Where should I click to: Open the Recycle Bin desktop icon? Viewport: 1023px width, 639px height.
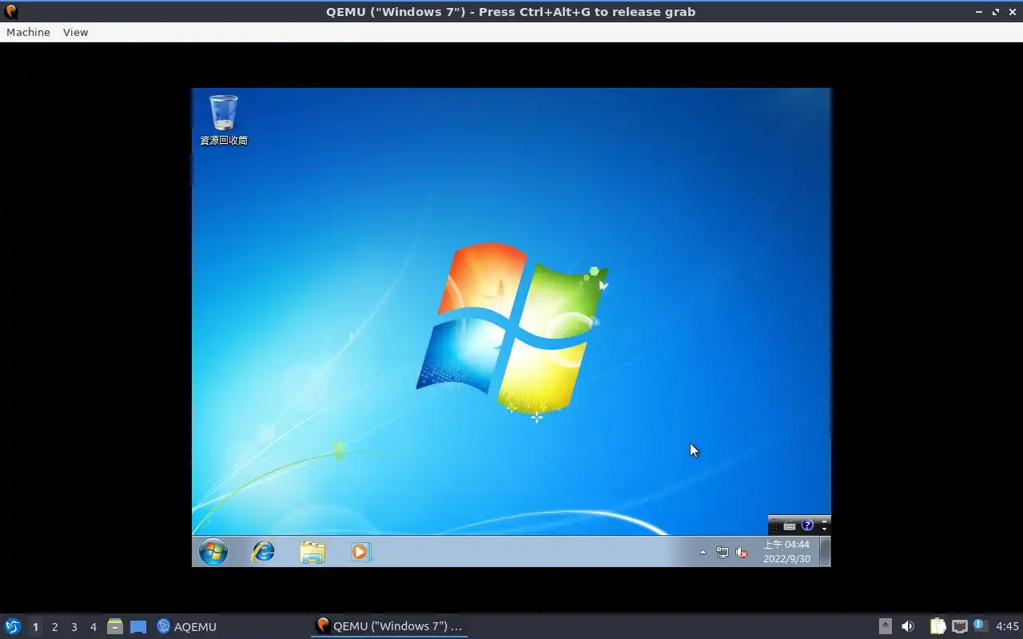click(x=224, y=120)
